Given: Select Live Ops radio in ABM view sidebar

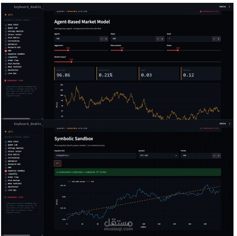Looking at the screenshot, I should [x=6, y=74].
